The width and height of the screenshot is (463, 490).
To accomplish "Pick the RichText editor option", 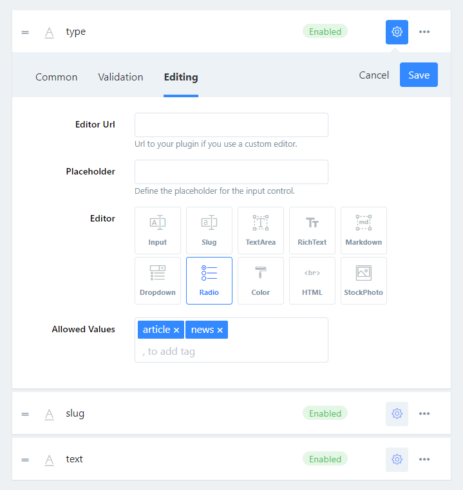I will click(x=312, y=231).
